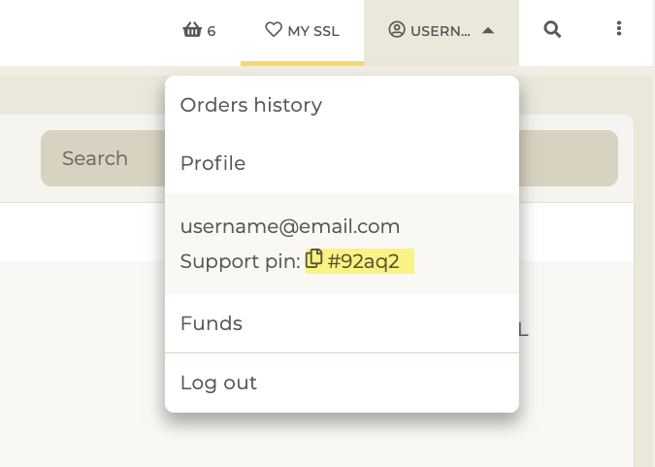Open the magnifier search icon
Image resolution: width=655 pixels, height=467 pixels.
552,30
